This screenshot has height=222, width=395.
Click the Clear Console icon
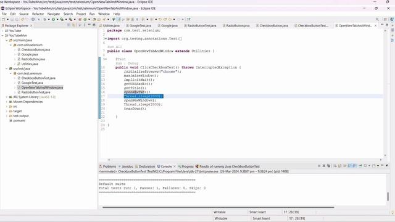pyautogui.click(x=335, y=166)
